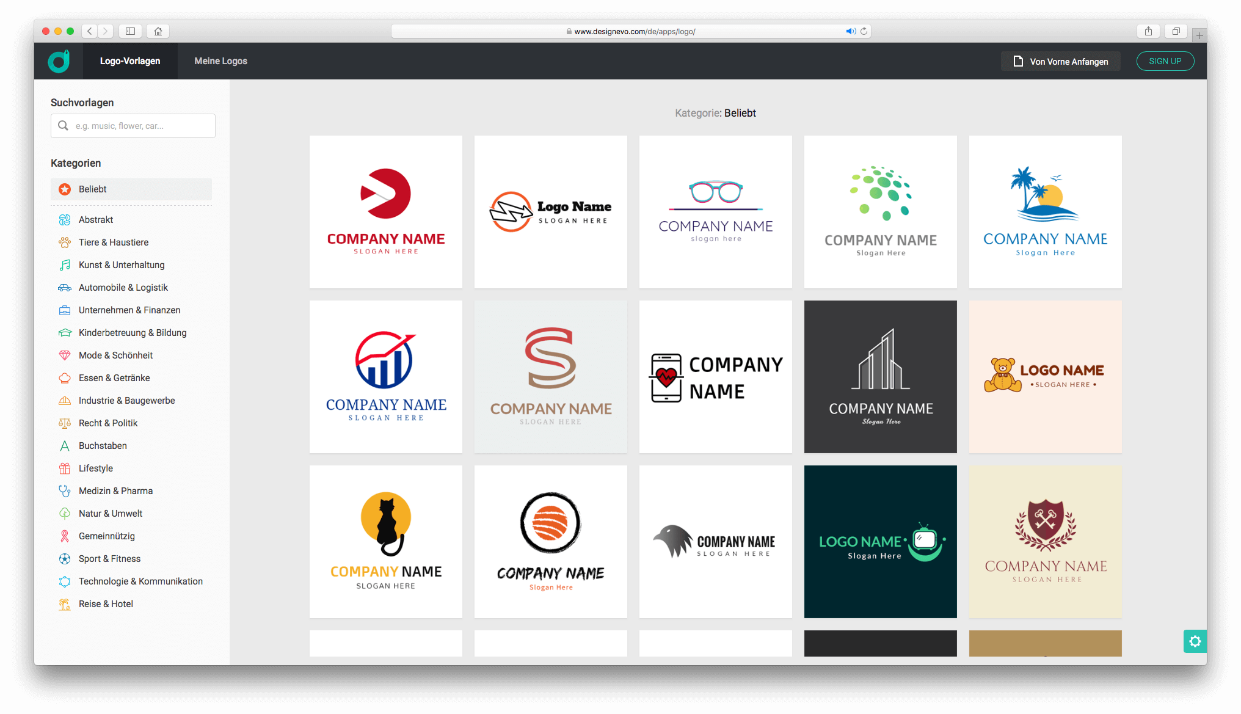The height and width of the screenshot is (714, 1241).
Task: Select the Buchstaben letter A icon
Action: coord(64,446)
